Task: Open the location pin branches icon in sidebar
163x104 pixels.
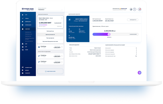Action: tap(23, 70)
